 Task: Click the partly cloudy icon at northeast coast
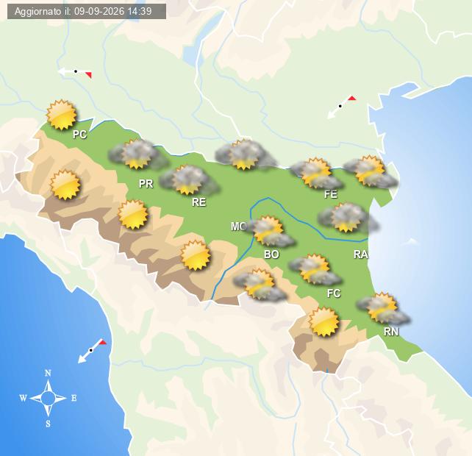pos(371,172)
